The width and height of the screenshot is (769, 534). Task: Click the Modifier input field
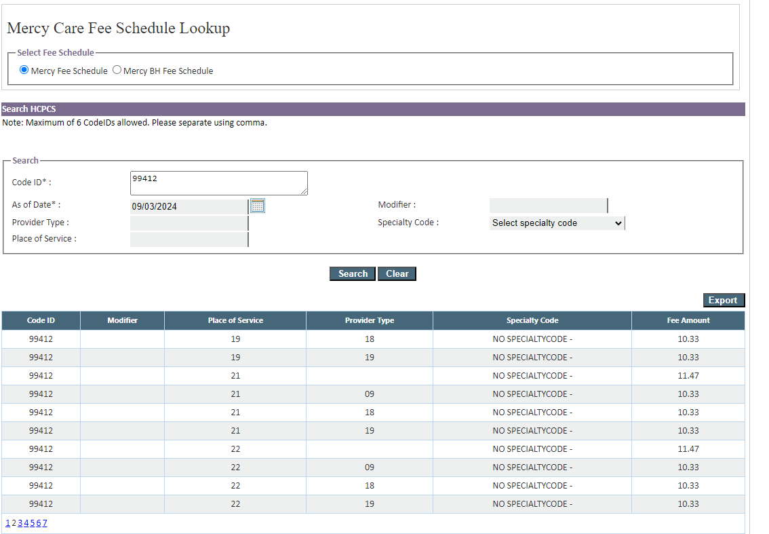tap(549, 206)
